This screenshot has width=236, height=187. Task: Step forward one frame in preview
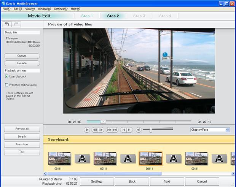(x=101, y=130)
